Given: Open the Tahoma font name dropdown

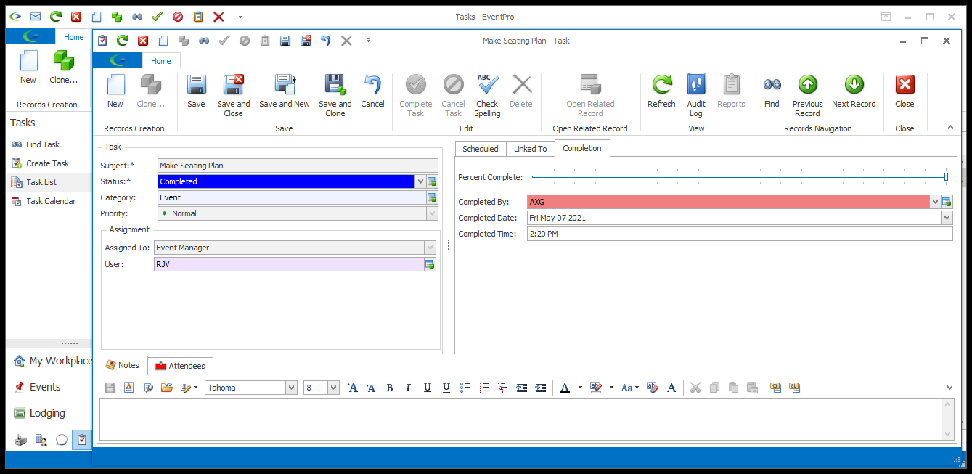Looking at the screenshot, I should point(291,388).
